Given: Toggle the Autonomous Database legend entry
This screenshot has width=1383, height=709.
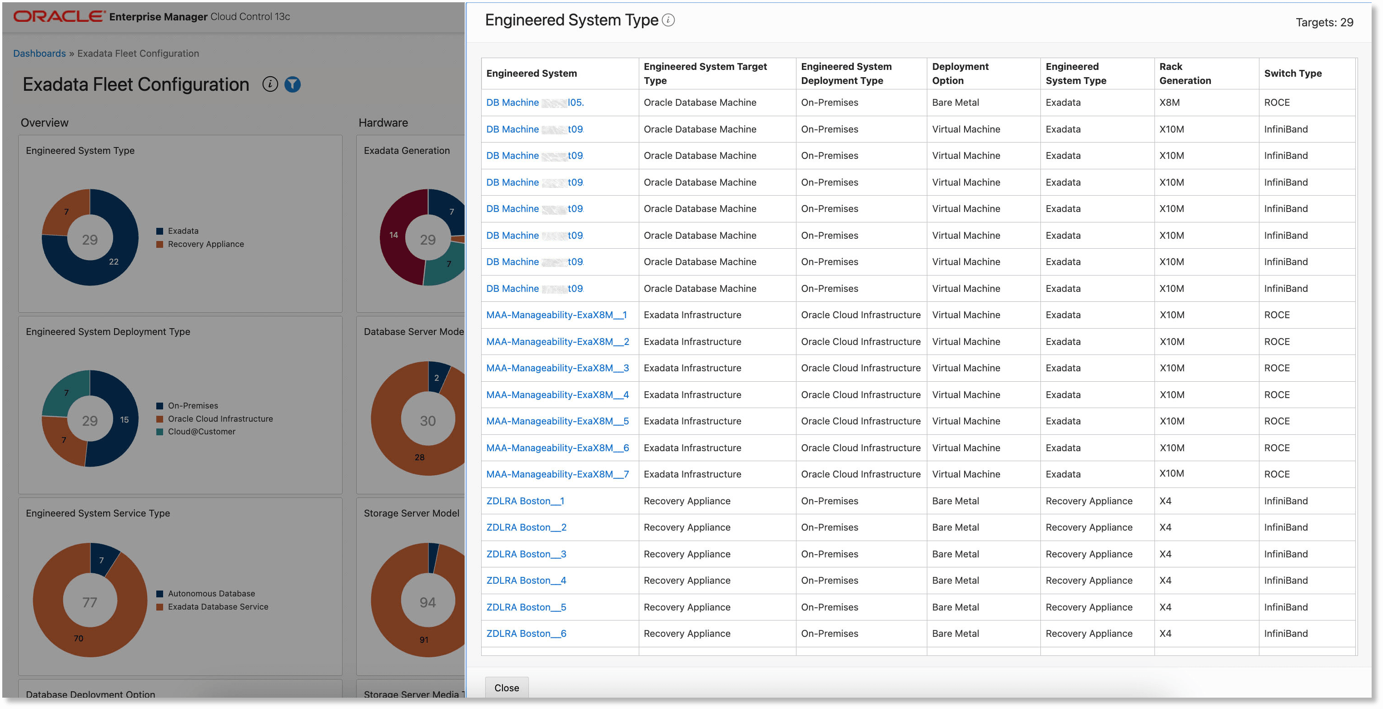Looking at the screenshot, I should (211, 594).
